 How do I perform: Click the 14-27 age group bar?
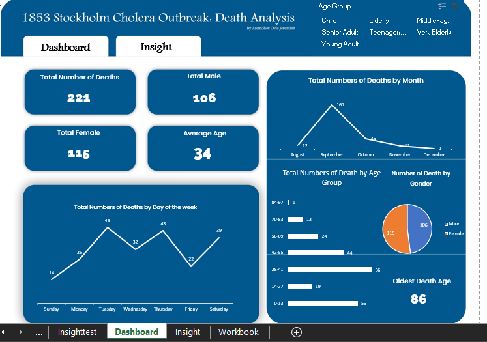(x=300, y=287)
